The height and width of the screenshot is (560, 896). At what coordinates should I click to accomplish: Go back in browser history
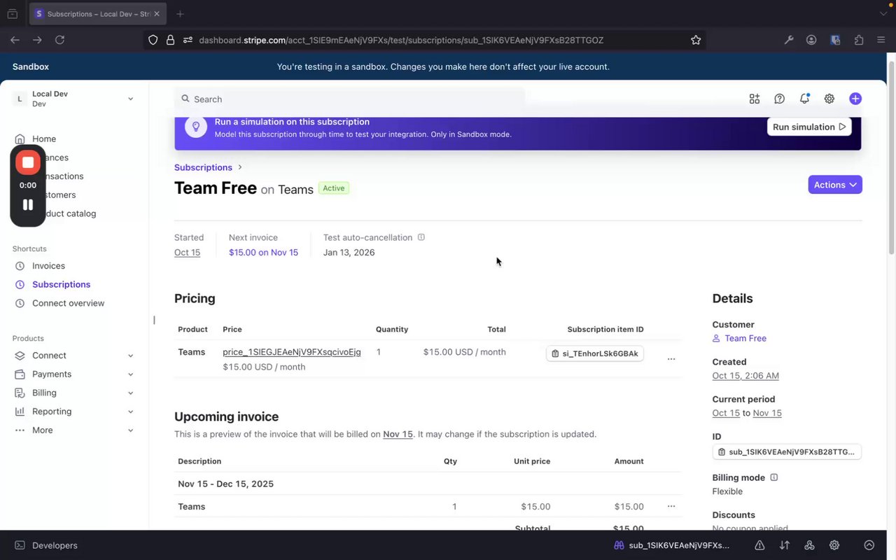pyautogui.click(x=15, y=40)
